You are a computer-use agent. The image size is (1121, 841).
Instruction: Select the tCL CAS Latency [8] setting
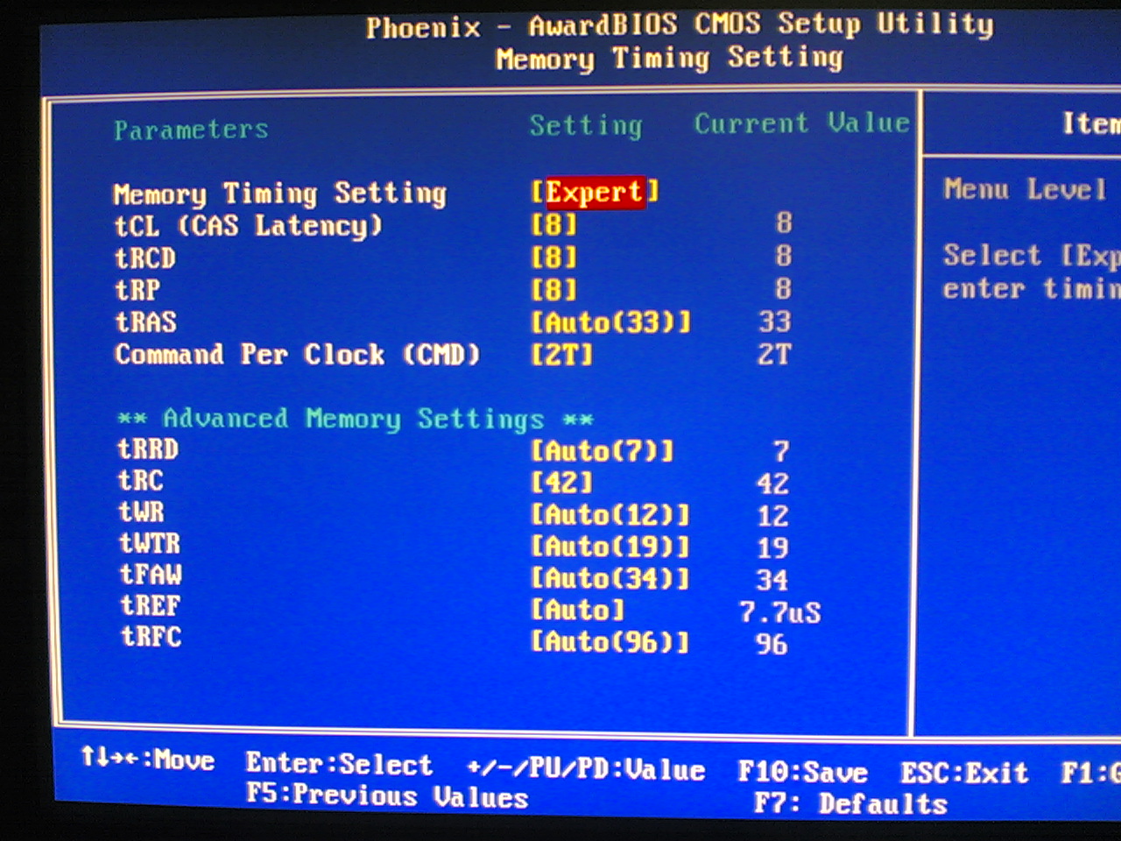pos(553,225)
